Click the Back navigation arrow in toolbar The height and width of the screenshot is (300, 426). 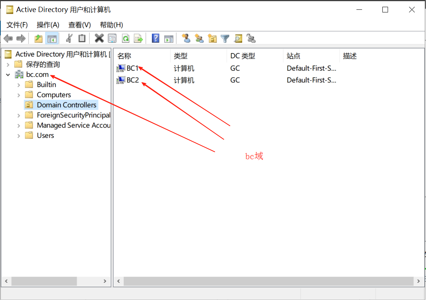pyautogui.click(x=8, y=39)
